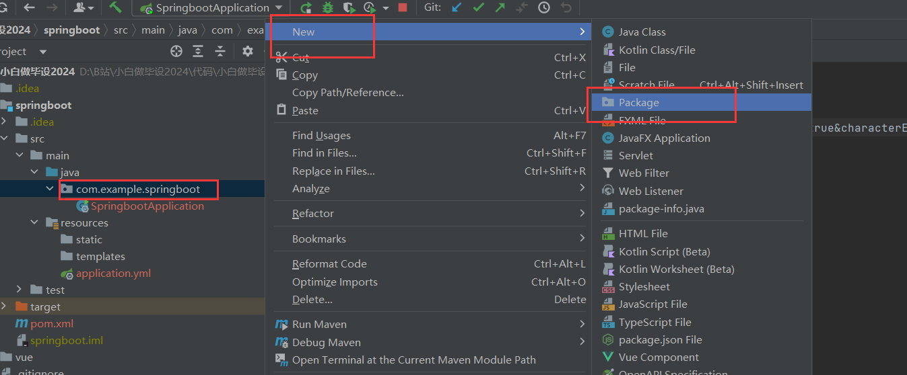The width and height of the screenshot is (907, 375).
Task: Open the Bookmarks submenu
Action: point(431,239)
